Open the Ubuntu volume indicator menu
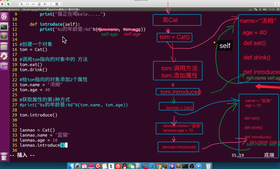The width and height of the screenshot is (280, 169). tap(265, 9)
